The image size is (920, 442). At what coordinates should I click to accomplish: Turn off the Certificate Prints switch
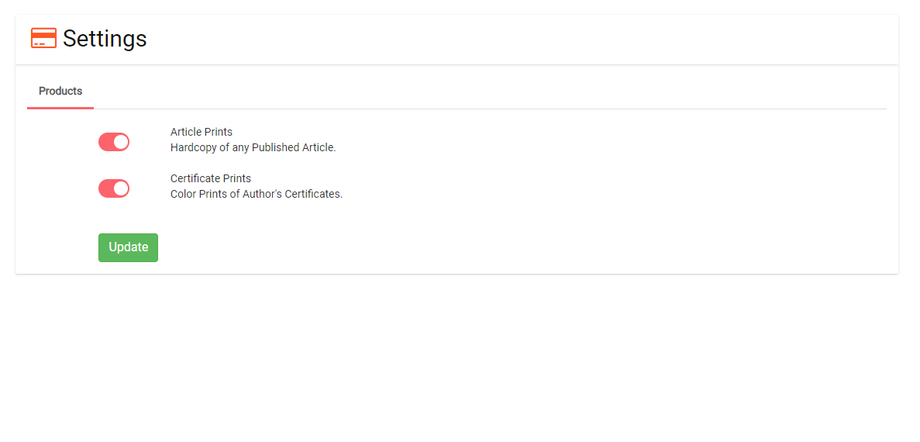(x=114, y=188)
